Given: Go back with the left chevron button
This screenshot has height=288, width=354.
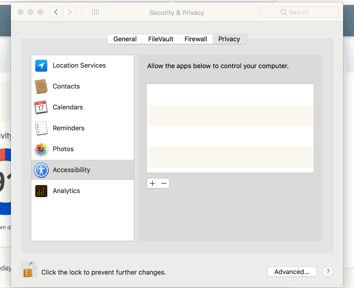Looking at the screenshot, I should 56,12.
